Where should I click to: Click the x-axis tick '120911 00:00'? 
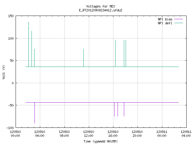162,134
